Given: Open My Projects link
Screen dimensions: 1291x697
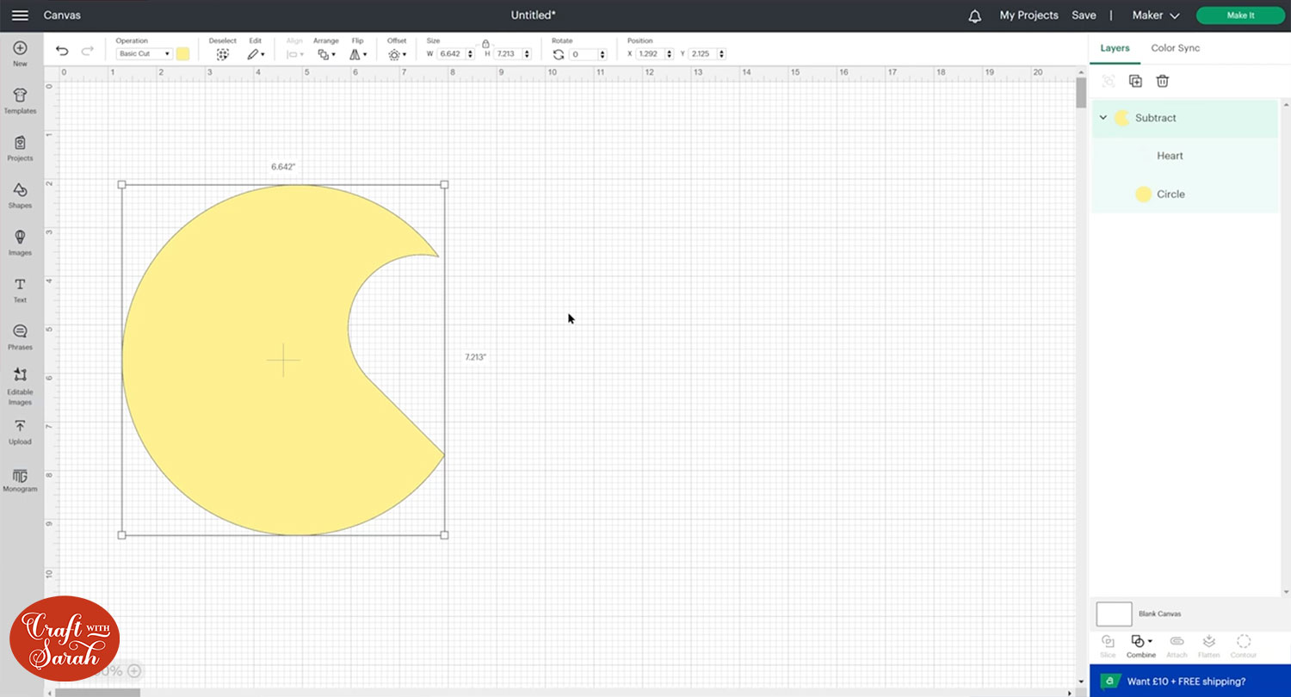Looking at the screenshot, I should (1029, 15).
